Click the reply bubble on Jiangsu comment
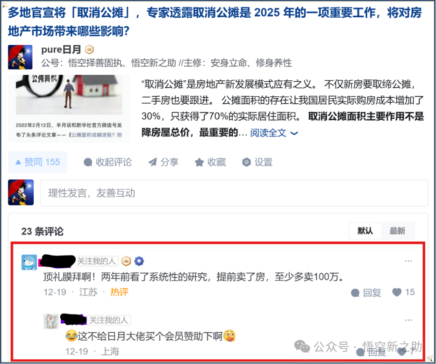 coord(355,293)
